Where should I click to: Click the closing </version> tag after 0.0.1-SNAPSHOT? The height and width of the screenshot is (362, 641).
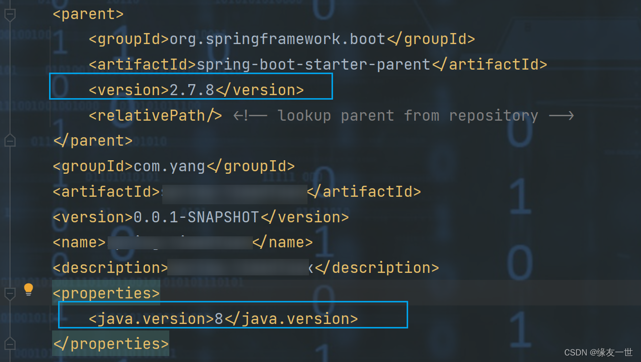(x=304, y=217)
